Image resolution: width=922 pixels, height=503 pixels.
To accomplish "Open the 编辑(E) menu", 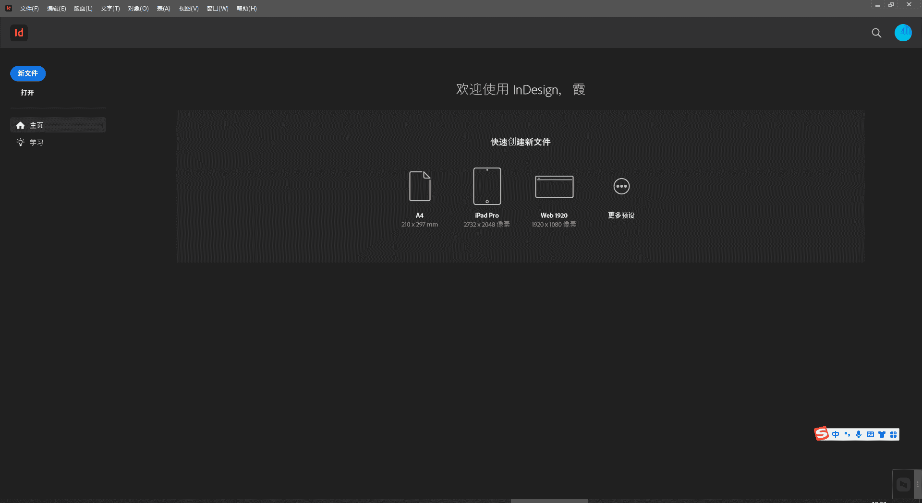I will click(x=56, y=9).
